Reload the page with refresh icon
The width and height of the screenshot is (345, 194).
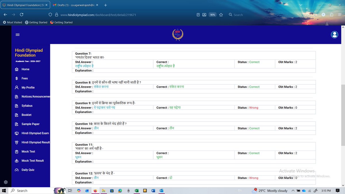click(x=22, y=15)
